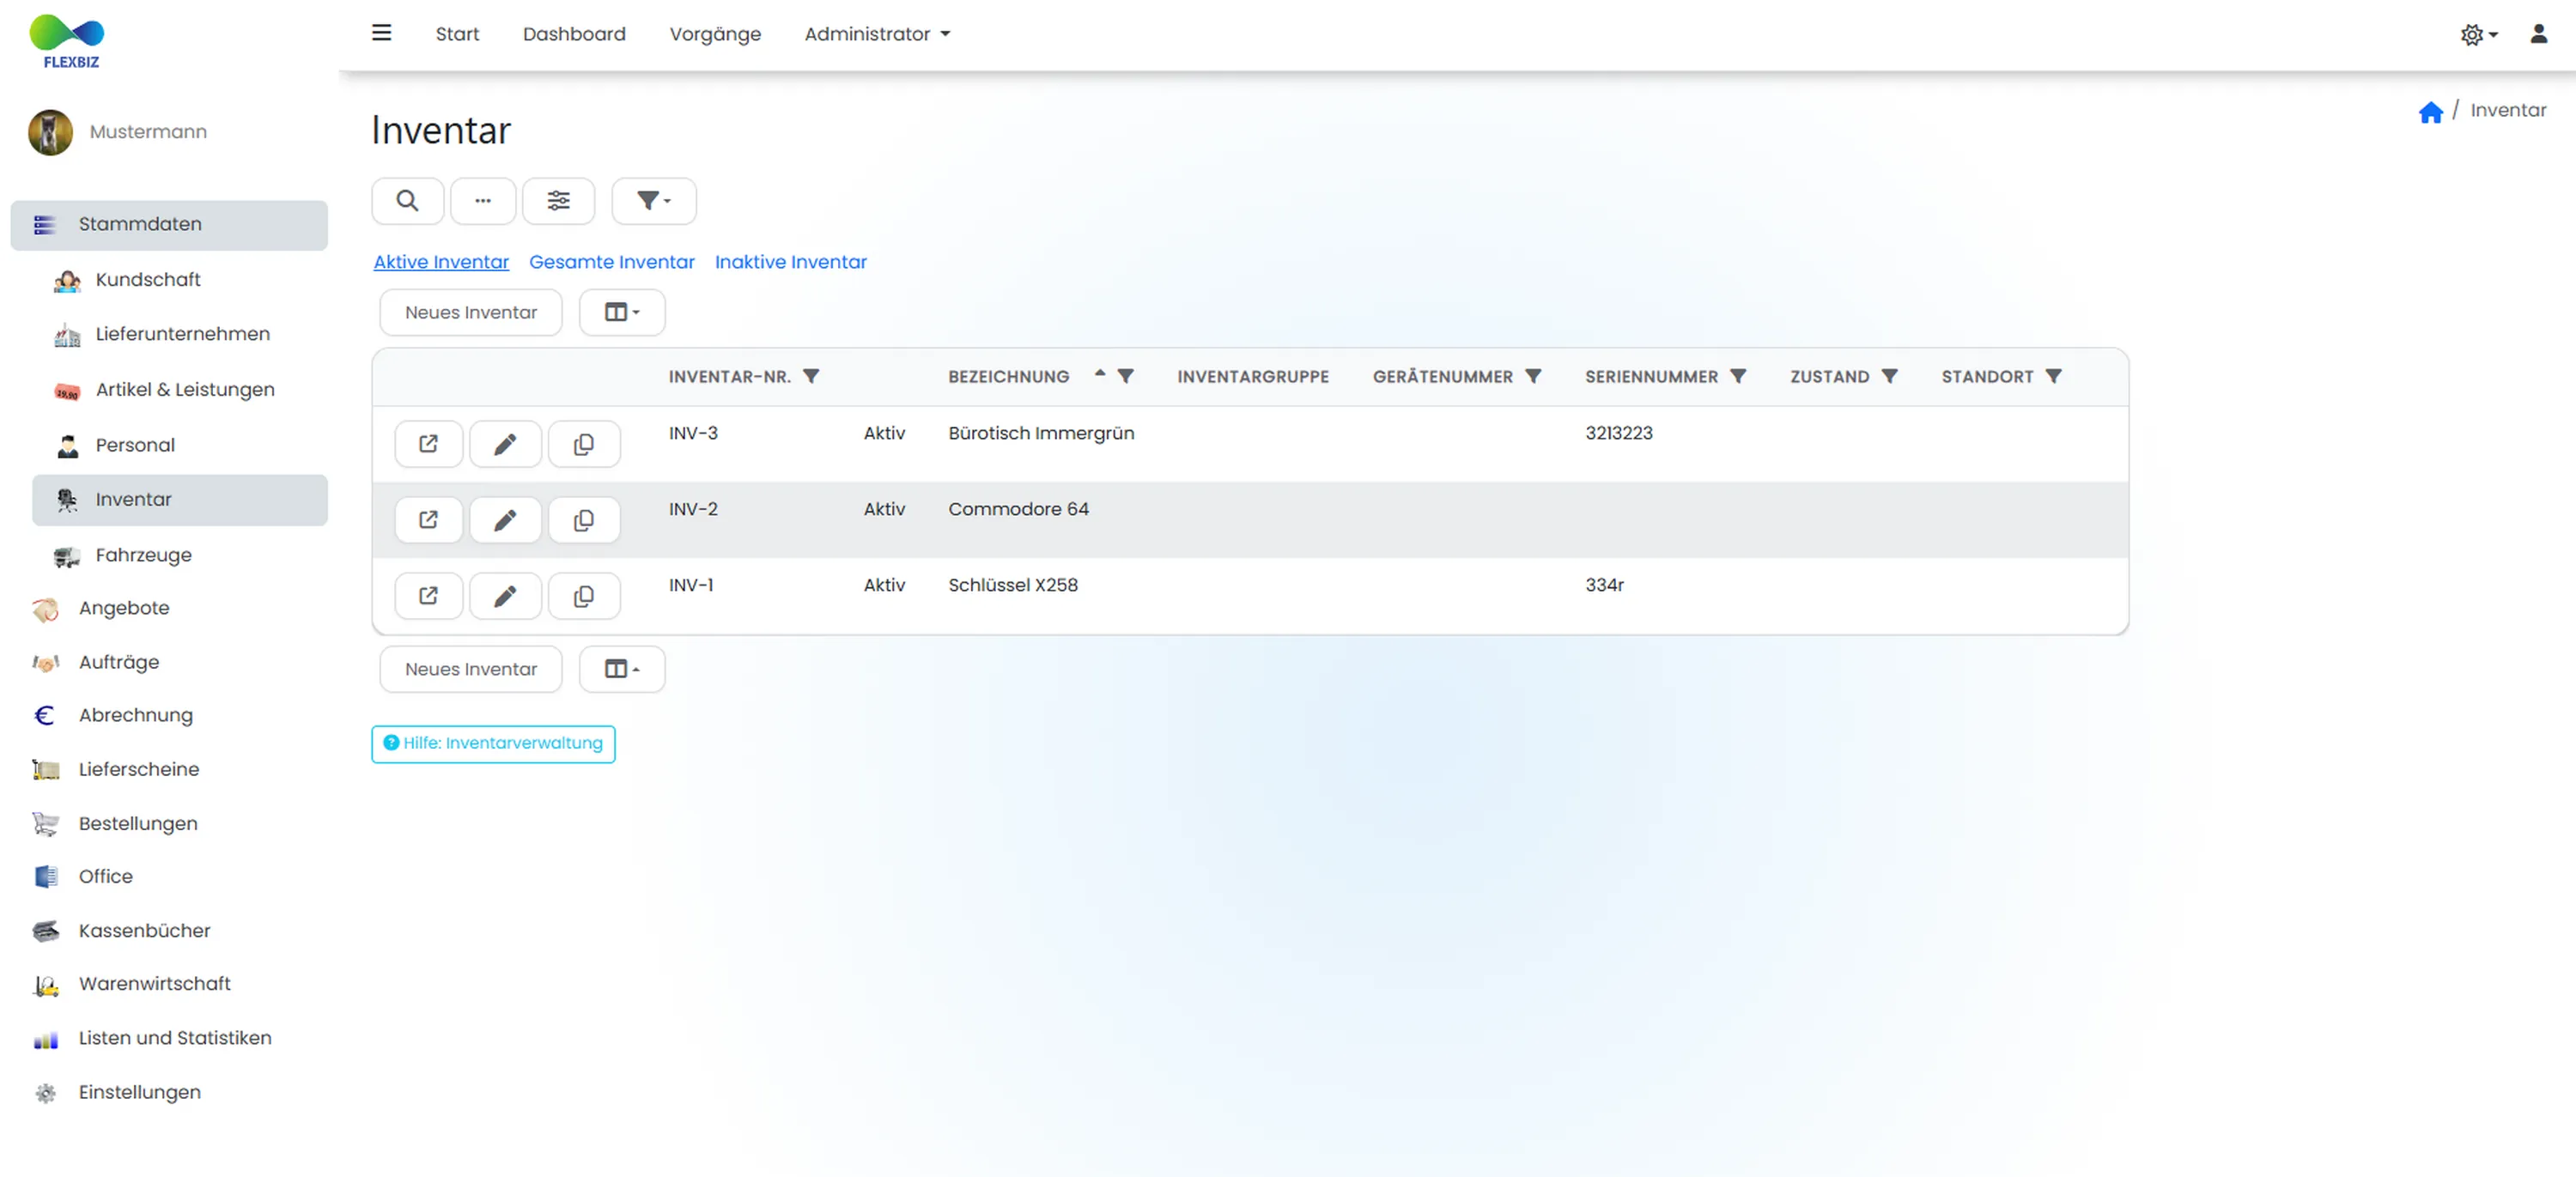Click the top Neues Inventar button

[471, 313]
